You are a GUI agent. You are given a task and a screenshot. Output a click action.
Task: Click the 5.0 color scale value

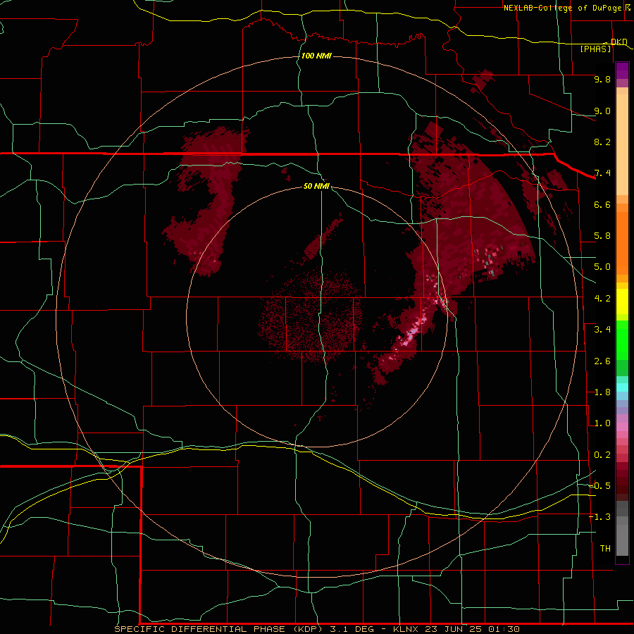tap(602, 267)
